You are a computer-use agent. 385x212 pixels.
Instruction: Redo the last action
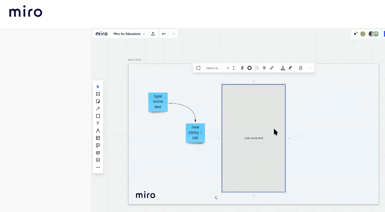(x=173, y=34)
